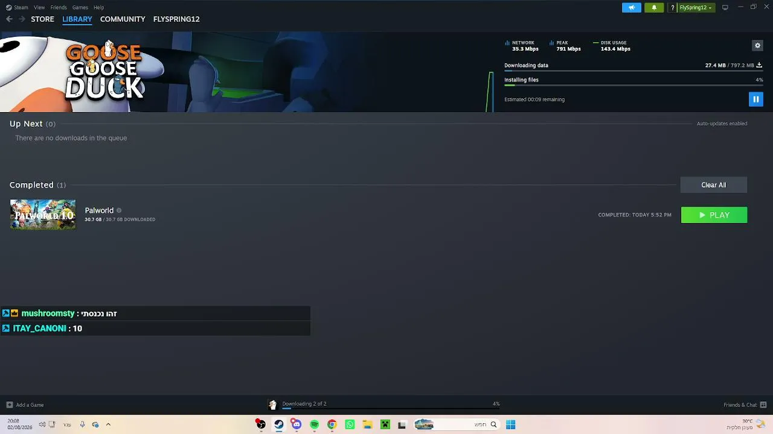Viewport: 773px width, 434px height.
Task: Click the 'Estimated 00:09 remaining' text
Action: click(534, 99)
